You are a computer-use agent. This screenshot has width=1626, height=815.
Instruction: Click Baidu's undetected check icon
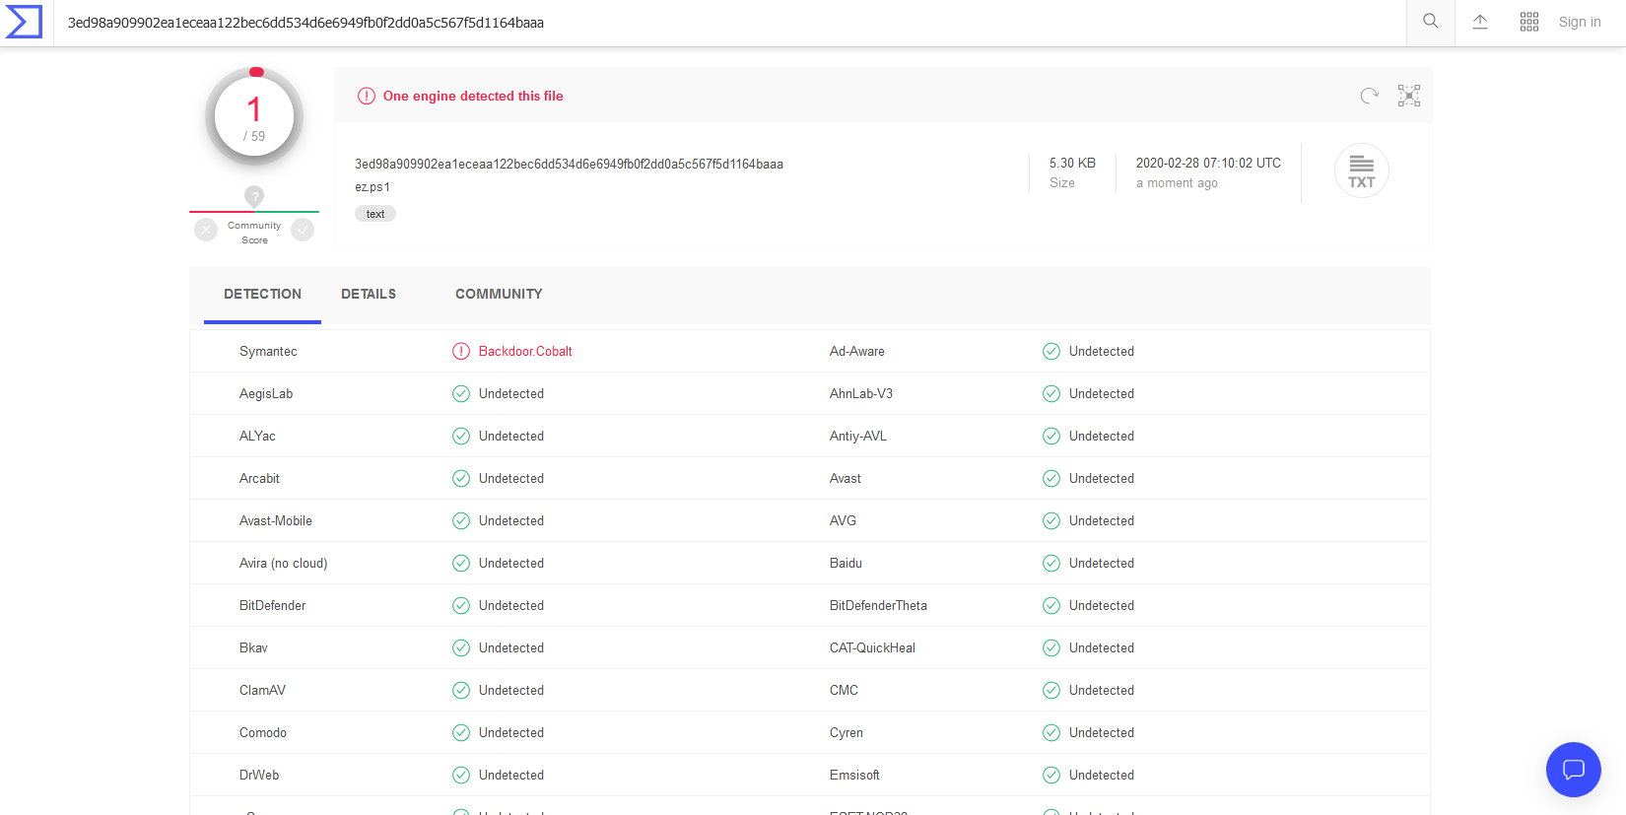point(1051,563)
